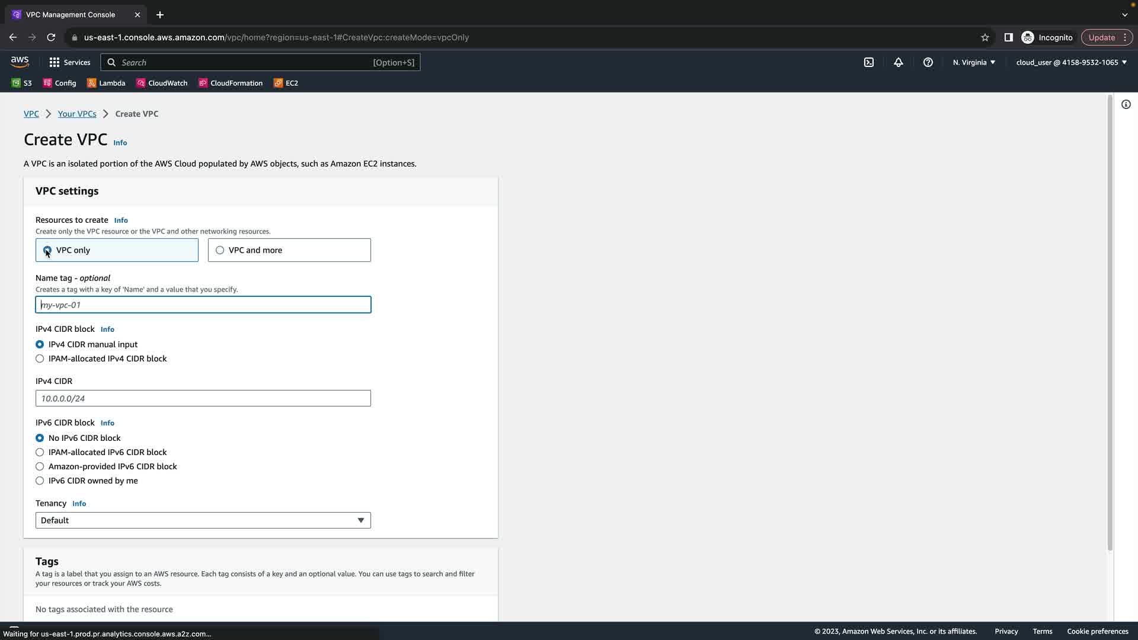Open the CloudFormation shortcut in favorites bar
This screenshot has width=1138, height=640.
click(231, 83)
